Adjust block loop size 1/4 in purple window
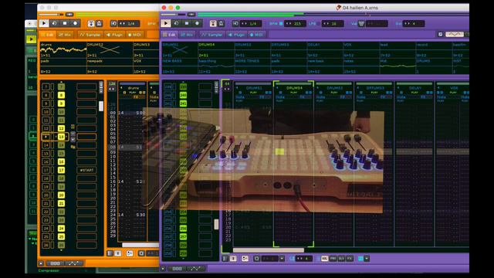The height and width of the screenshot is (278, 494). click(x=250, y=24)
